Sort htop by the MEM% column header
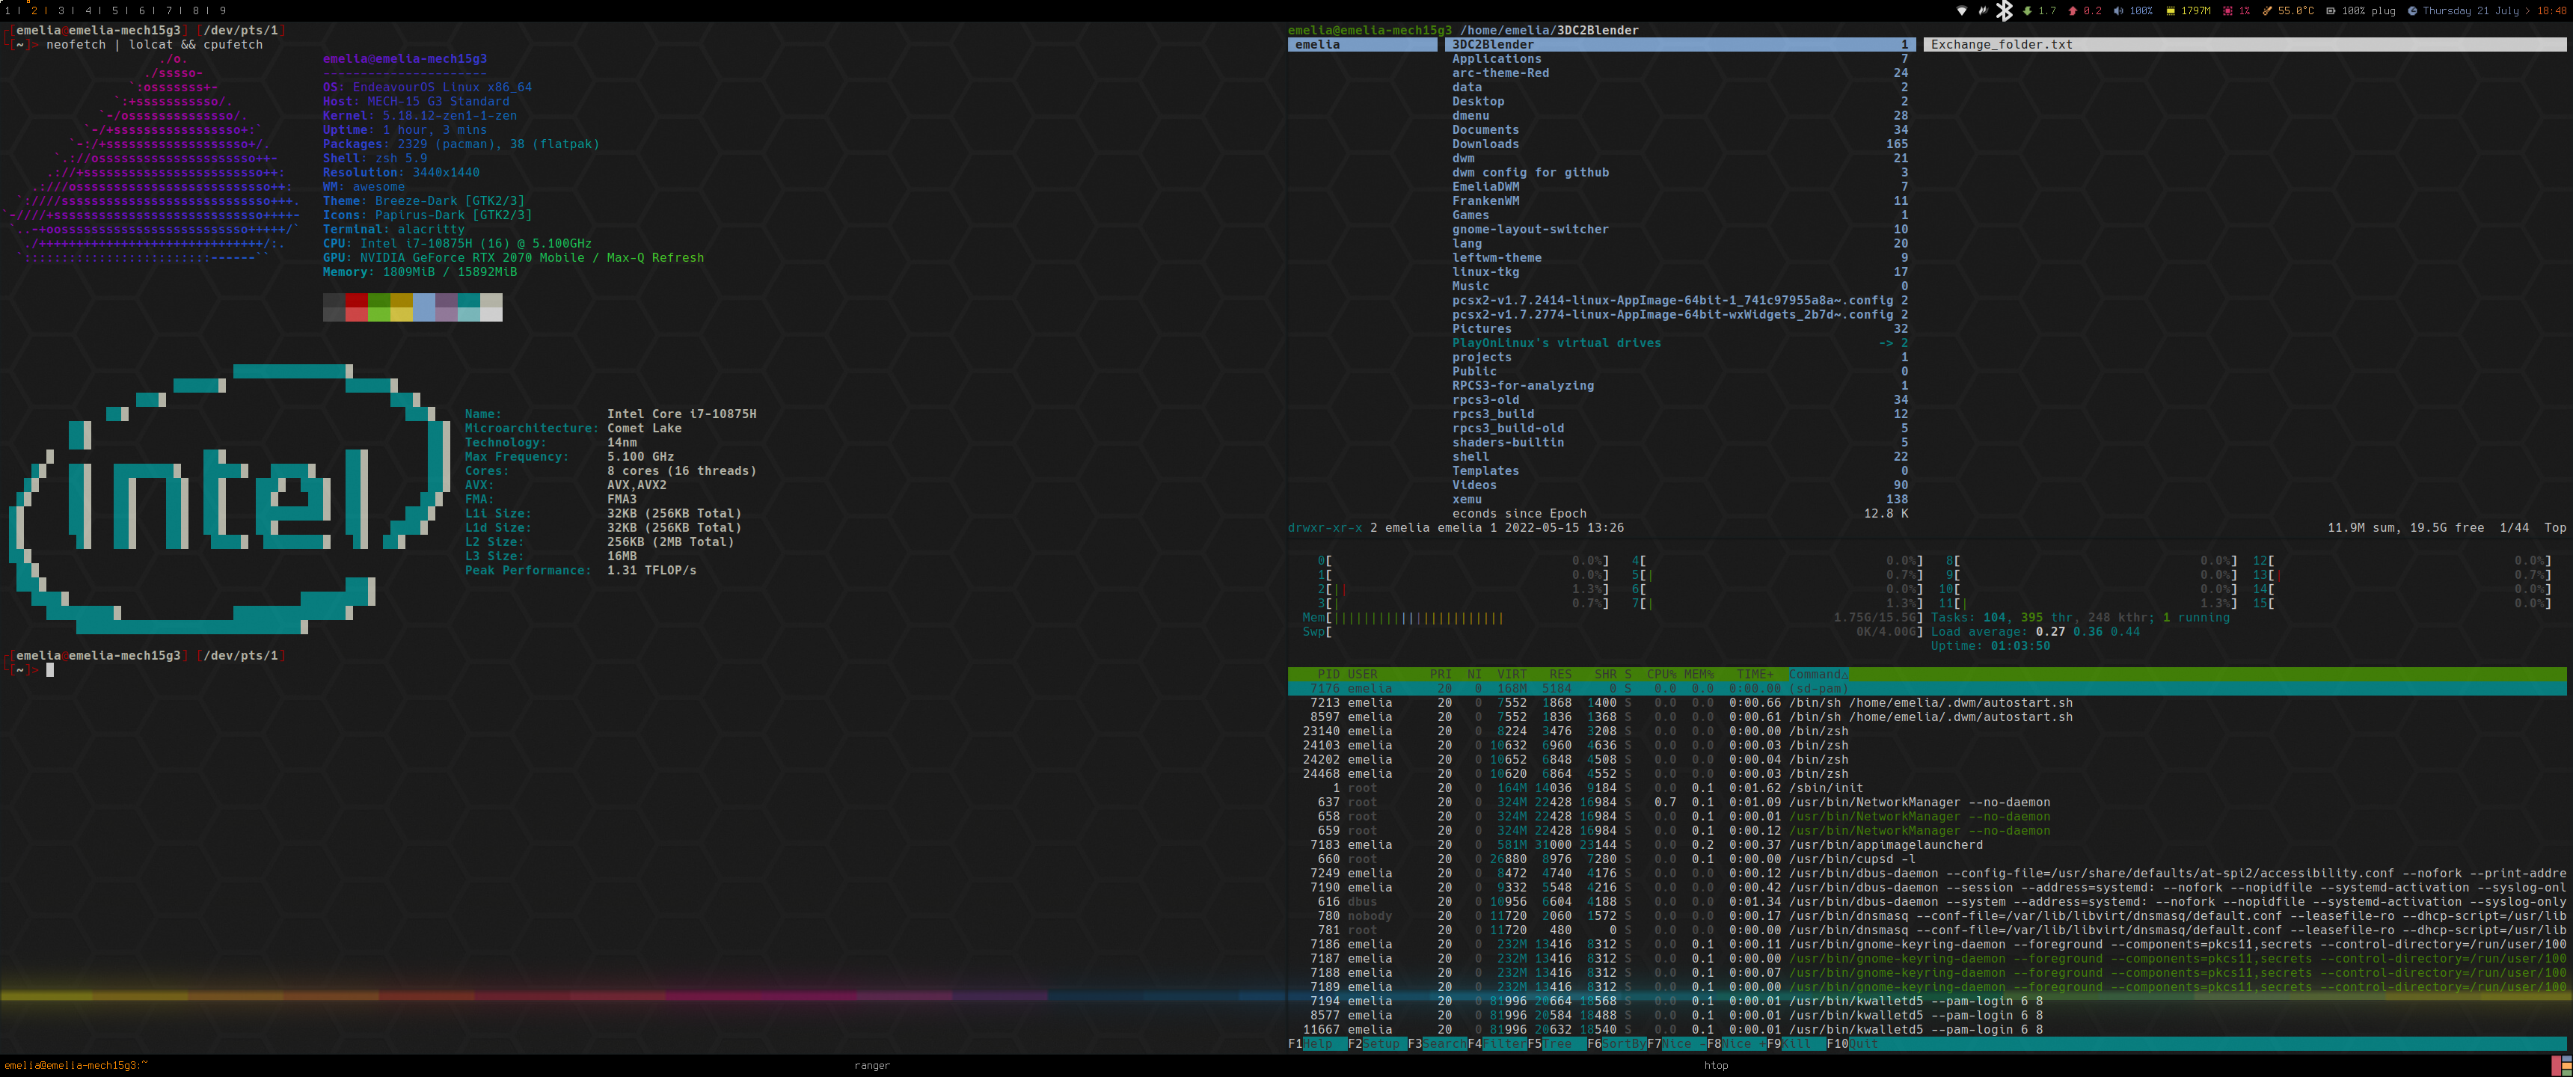2573x1077 pixels. pos(1699,675)
